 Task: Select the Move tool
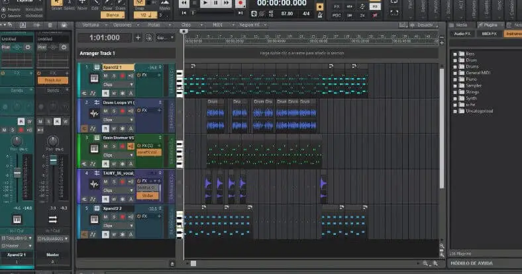82,3
